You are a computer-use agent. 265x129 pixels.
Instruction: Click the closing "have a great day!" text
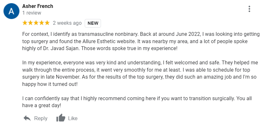[x=42, y=106]
